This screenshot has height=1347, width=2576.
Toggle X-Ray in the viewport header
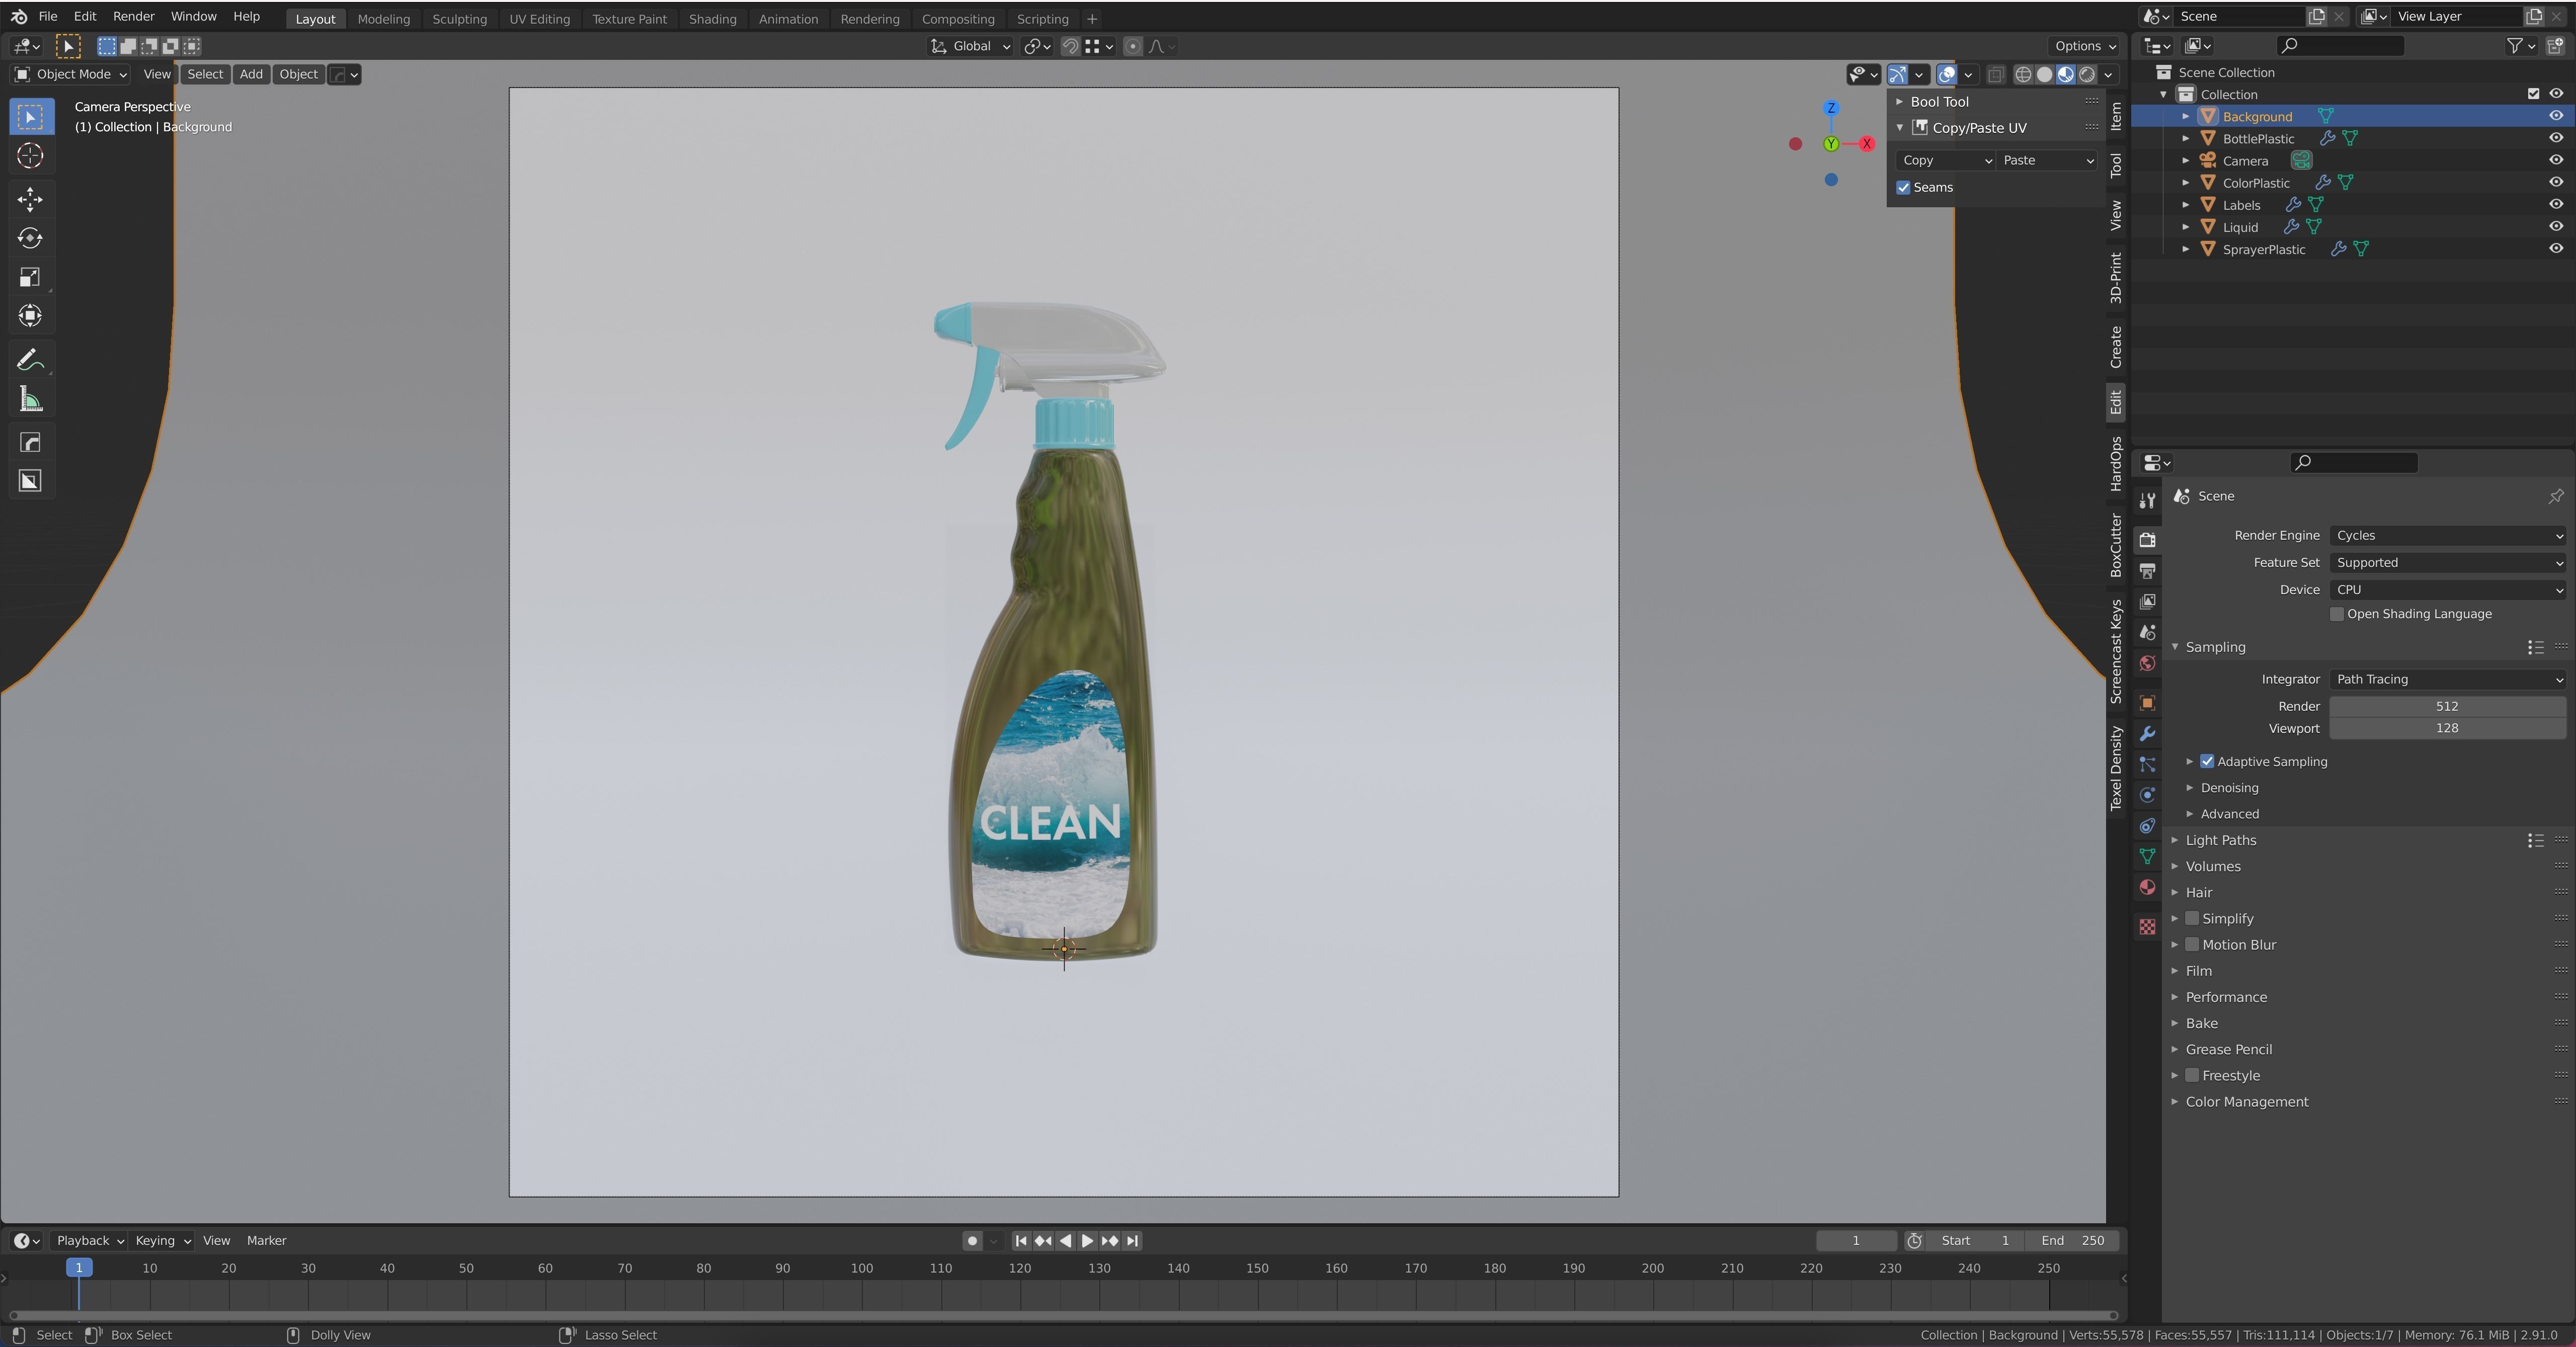[x=1995, y=75]
